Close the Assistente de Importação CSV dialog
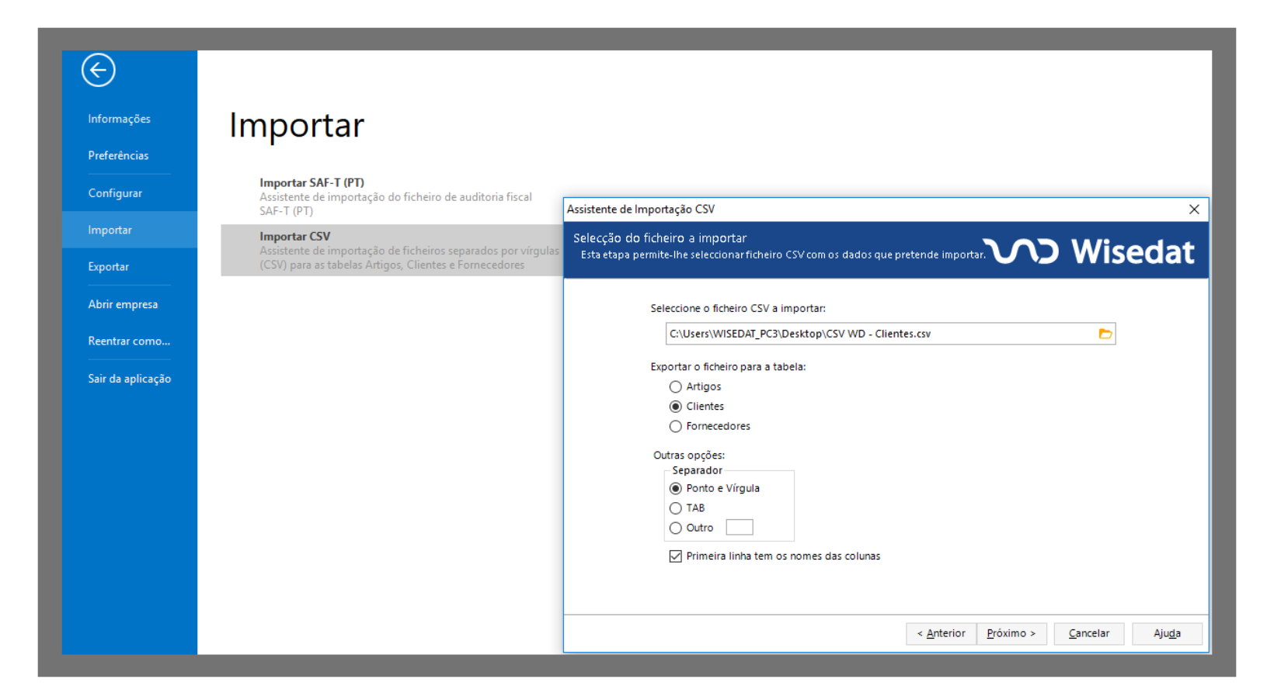The height and width of the screenshot is (693, 1274). 1194,210
